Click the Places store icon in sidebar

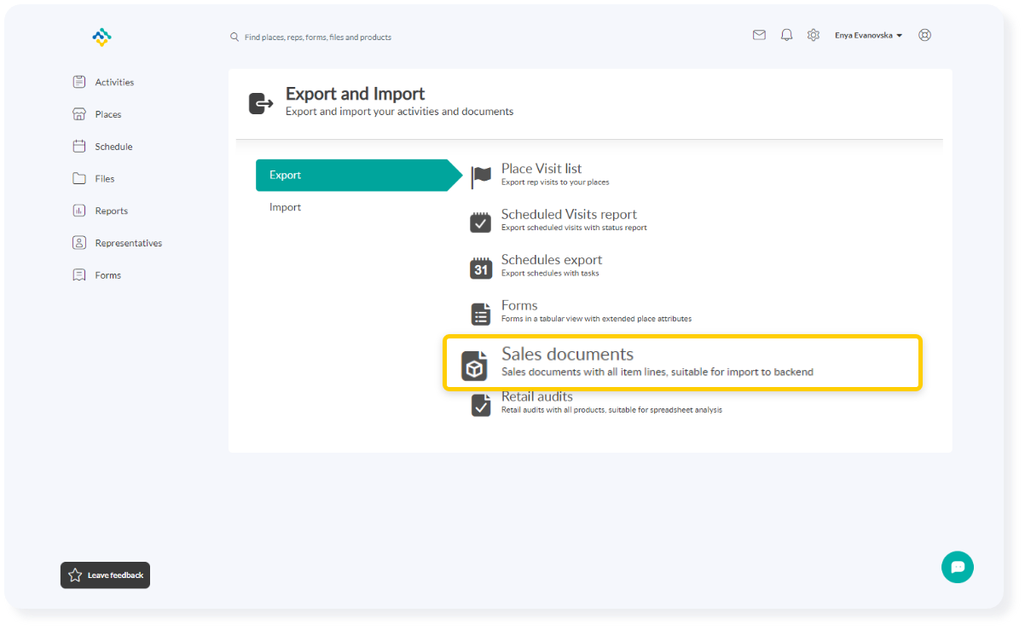[79, 114]
